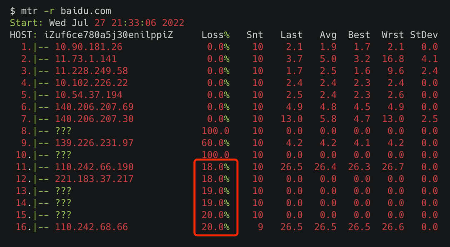Click the Last column header

[291, 35]
